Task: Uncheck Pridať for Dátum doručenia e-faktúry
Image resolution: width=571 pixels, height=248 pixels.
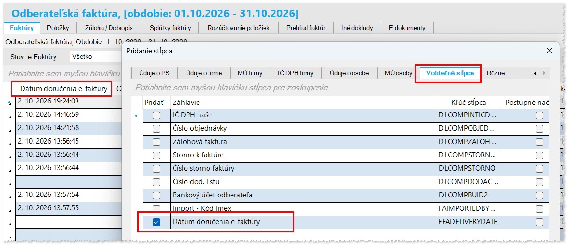Action: [156, 222]
